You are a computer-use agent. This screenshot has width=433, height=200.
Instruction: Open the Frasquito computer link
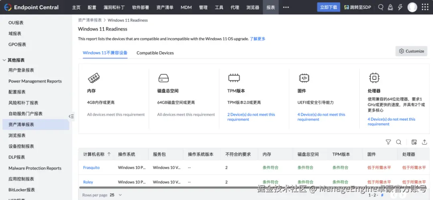click(x=91, y=168)
